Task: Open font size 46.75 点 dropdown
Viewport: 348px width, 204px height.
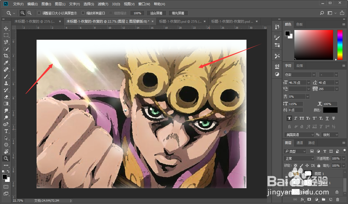Action: tap(309, 83)
